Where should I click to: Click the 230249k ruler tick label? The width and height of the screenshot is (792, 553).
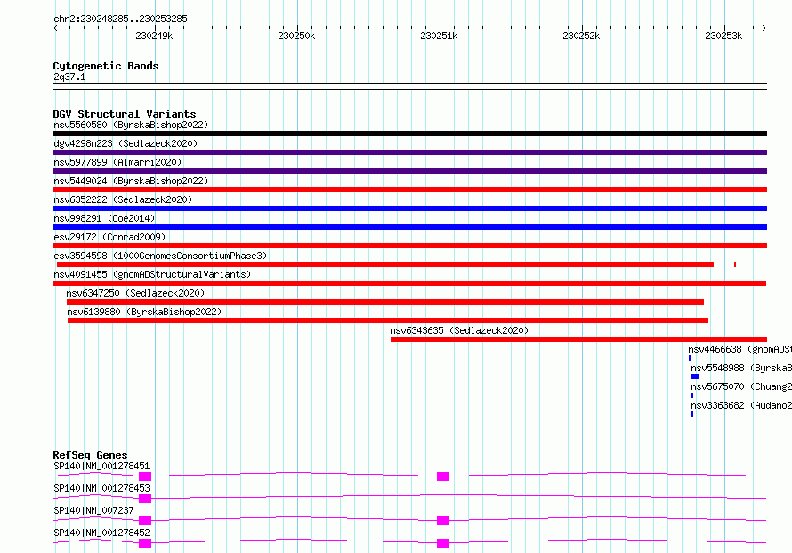(154, 36)
